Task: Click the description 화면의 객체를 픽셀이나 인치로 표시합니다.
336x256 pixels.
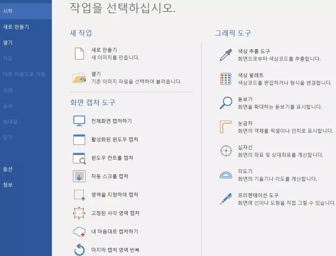Action: pyautogui.click(x=285, y=131)
